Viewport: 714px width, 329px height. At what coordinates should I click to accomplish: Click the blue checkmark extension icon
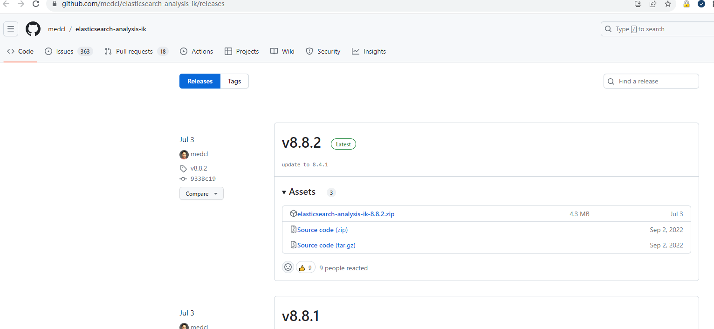click(x=701, y=4)
